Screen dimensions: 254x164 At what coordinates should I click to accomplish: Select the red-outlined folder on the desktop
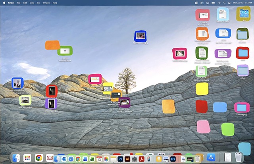(x=242, y=53)
